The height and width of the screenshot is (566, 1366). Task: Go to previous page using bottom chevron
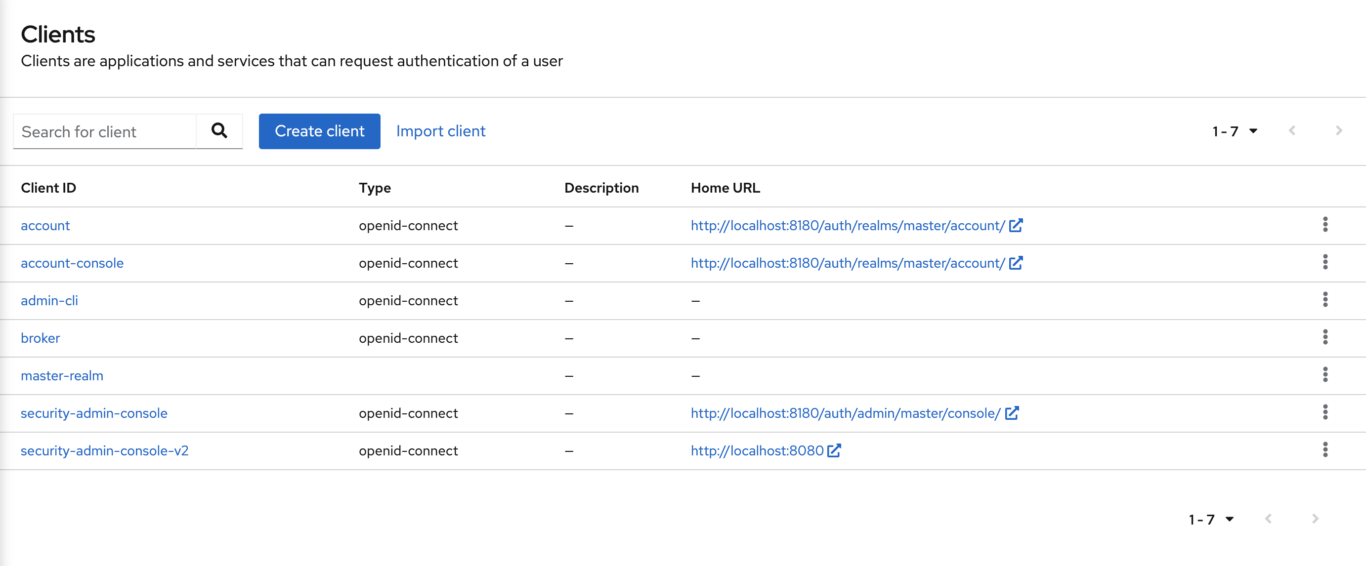(x=1268, y=520)
